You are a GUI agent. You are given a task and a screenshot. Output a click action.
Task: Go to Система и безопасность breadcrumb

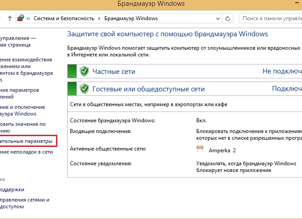click(64, 18)
